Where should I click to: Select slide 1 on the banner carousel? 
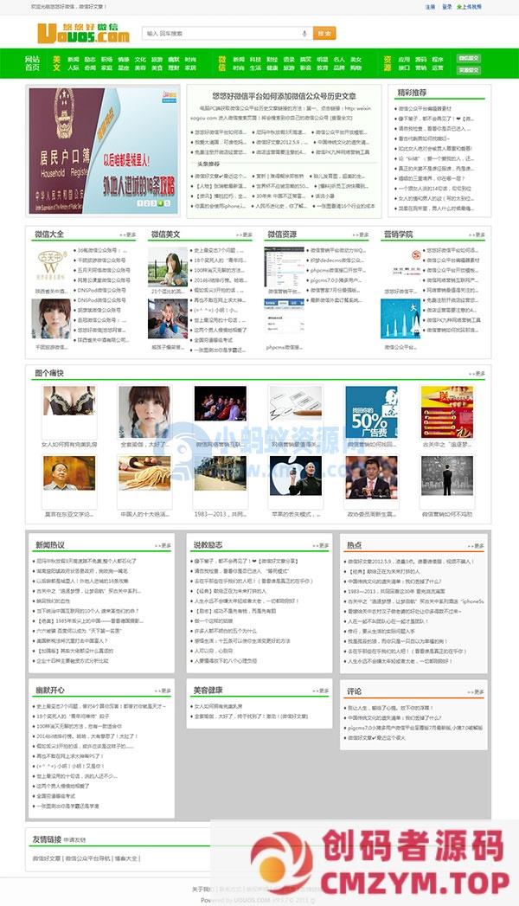point(140,203)
